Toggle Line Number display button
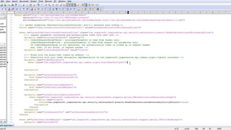Screen dimensions: 231x130 pyautogui.click(x=71, y=5)
